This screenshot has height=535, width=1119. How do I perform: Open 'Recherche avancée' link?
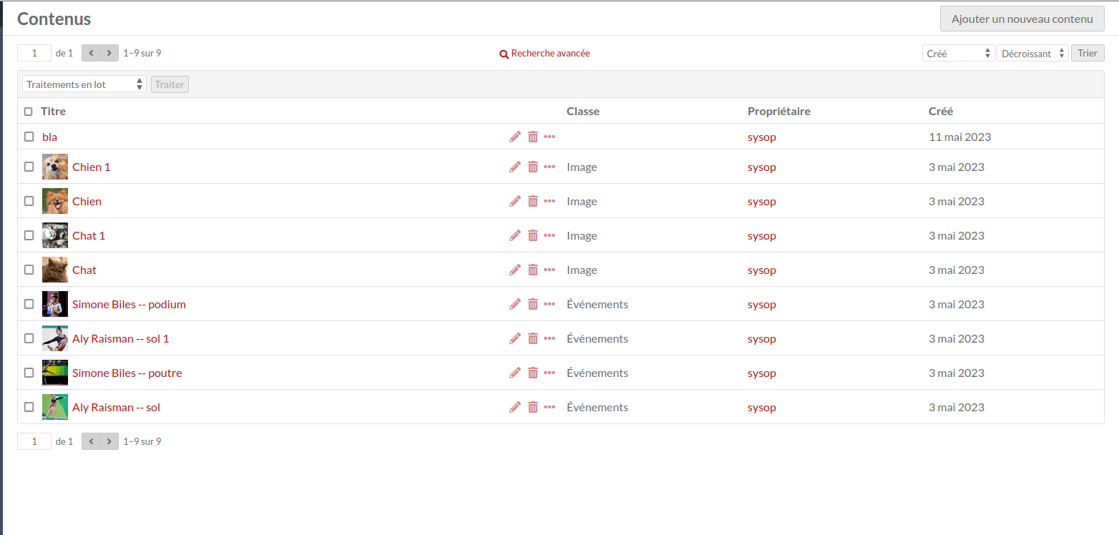pyautogui.click(x=544, y=54)
